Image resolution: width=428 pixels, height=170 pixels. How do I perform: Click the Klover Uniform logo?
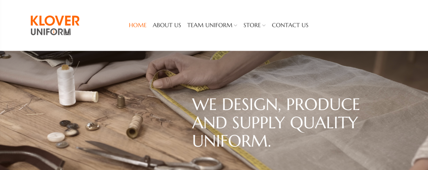point(55,25)
